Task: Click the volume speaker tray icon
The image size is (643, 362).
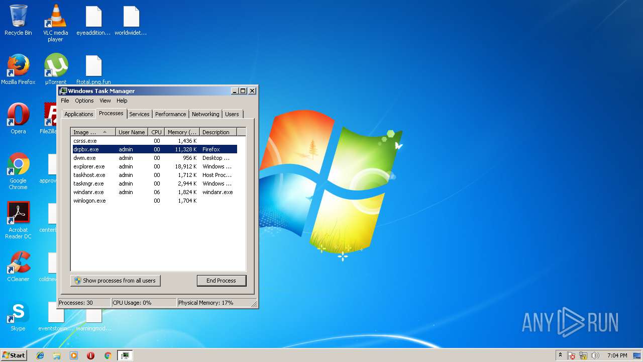Action: 595,355
